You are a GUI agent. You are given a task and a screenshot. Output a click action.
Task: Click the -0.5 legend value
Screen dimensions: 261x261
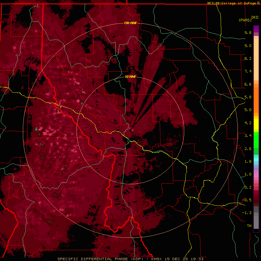point(247,200)
